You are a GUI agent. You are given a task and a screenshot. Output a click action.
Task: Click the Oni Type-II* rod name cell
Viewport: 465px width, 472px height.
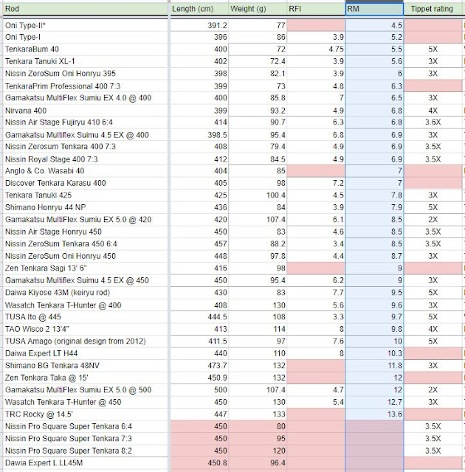pyautogui.click(x=85, y=25)
